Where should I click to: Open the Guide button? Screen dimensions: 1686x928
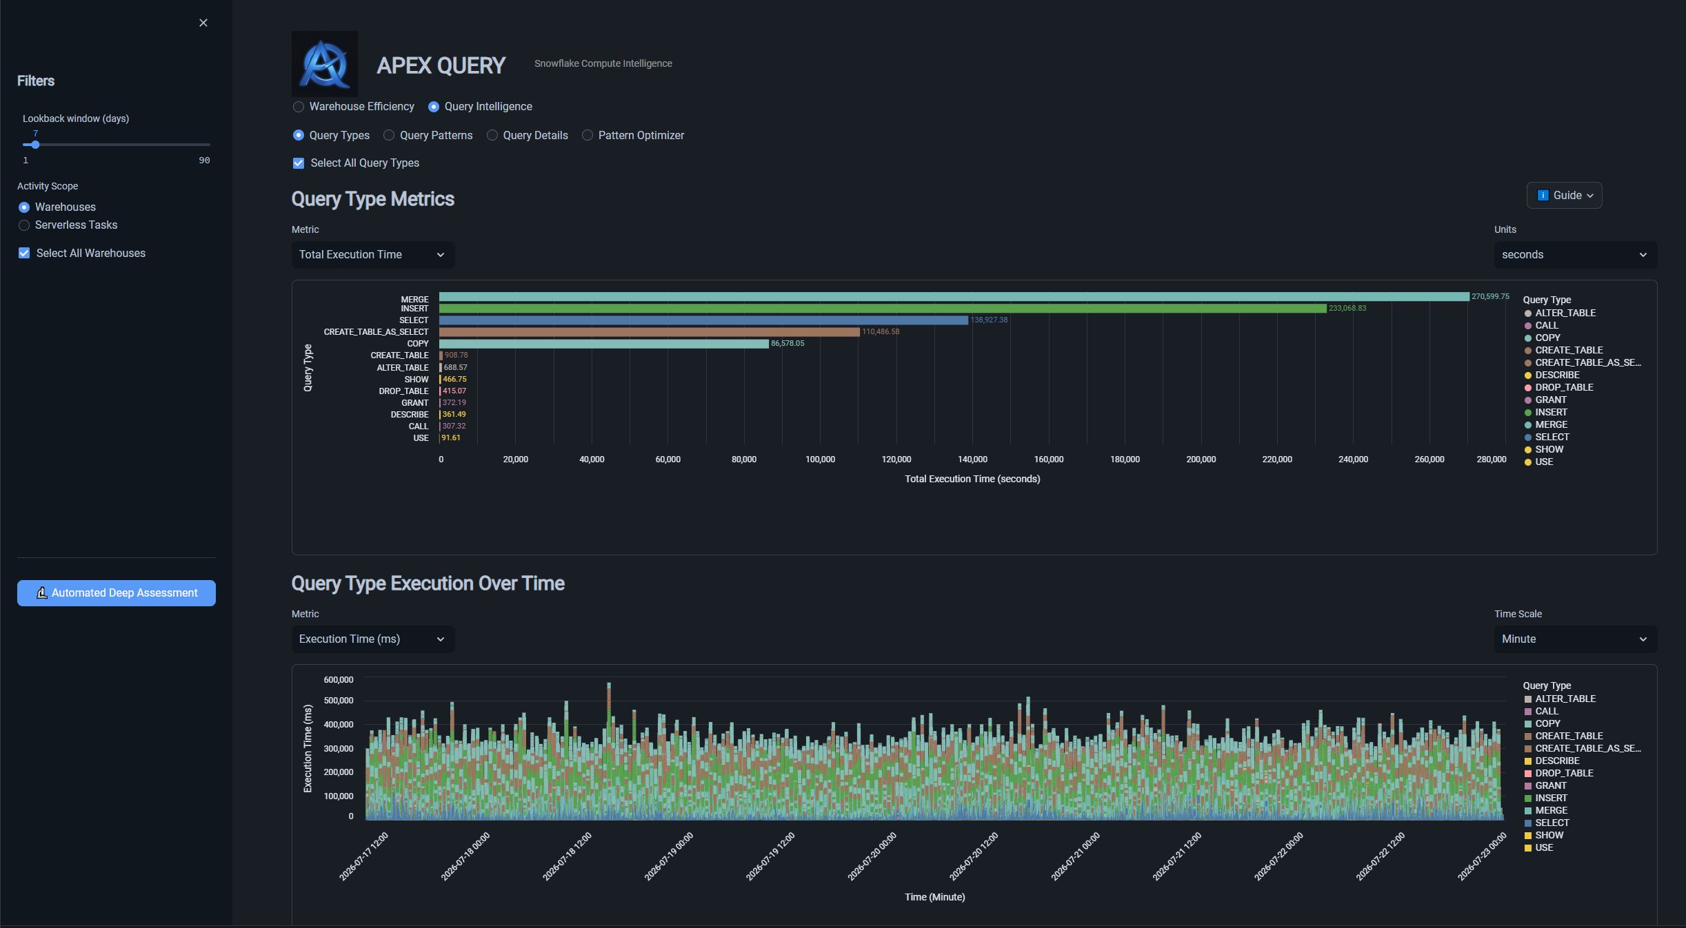click(1564, 196)
